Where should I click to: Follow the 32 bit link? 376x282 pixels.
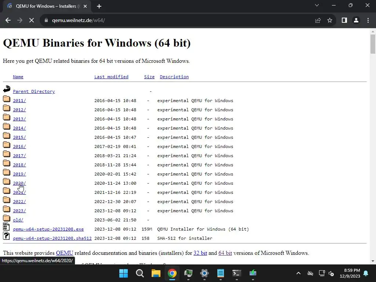(x=200, y=253)
